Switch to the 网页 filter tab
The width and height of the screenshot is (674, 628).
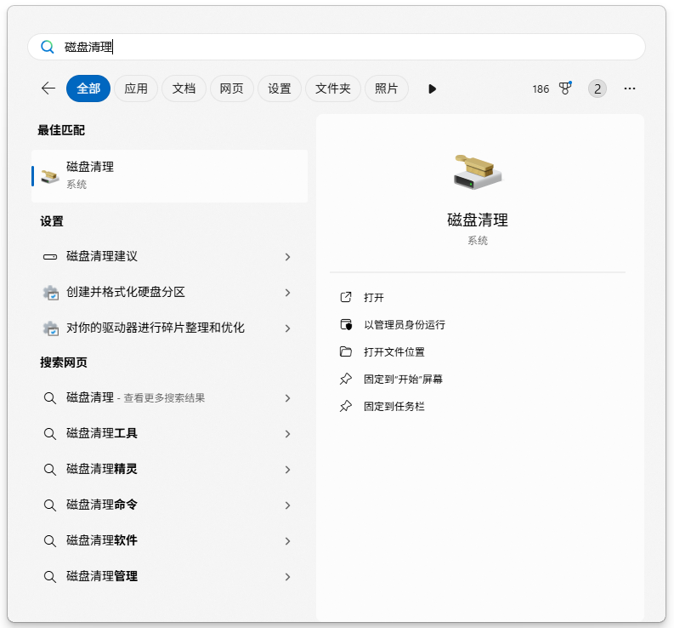coord(231,88)
